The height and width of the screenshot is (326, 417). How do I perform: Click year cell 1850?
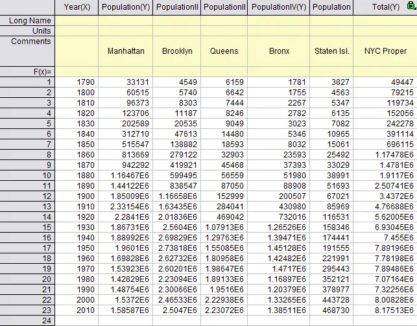pyautogui.click(x=77, y=145)
